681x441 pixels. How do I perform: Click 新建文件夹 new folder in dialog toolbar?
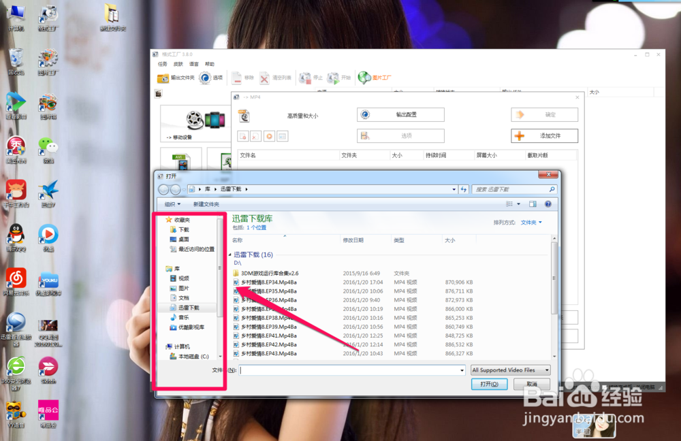point(206,204)
